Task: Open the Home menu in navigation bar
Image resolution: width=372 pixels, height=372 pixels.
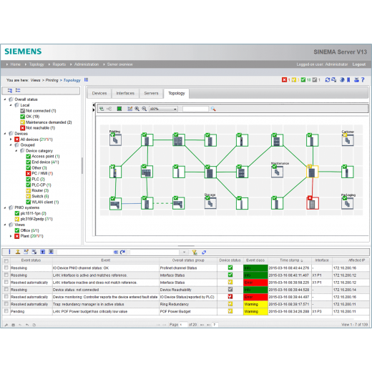Action: coord(15,64)
